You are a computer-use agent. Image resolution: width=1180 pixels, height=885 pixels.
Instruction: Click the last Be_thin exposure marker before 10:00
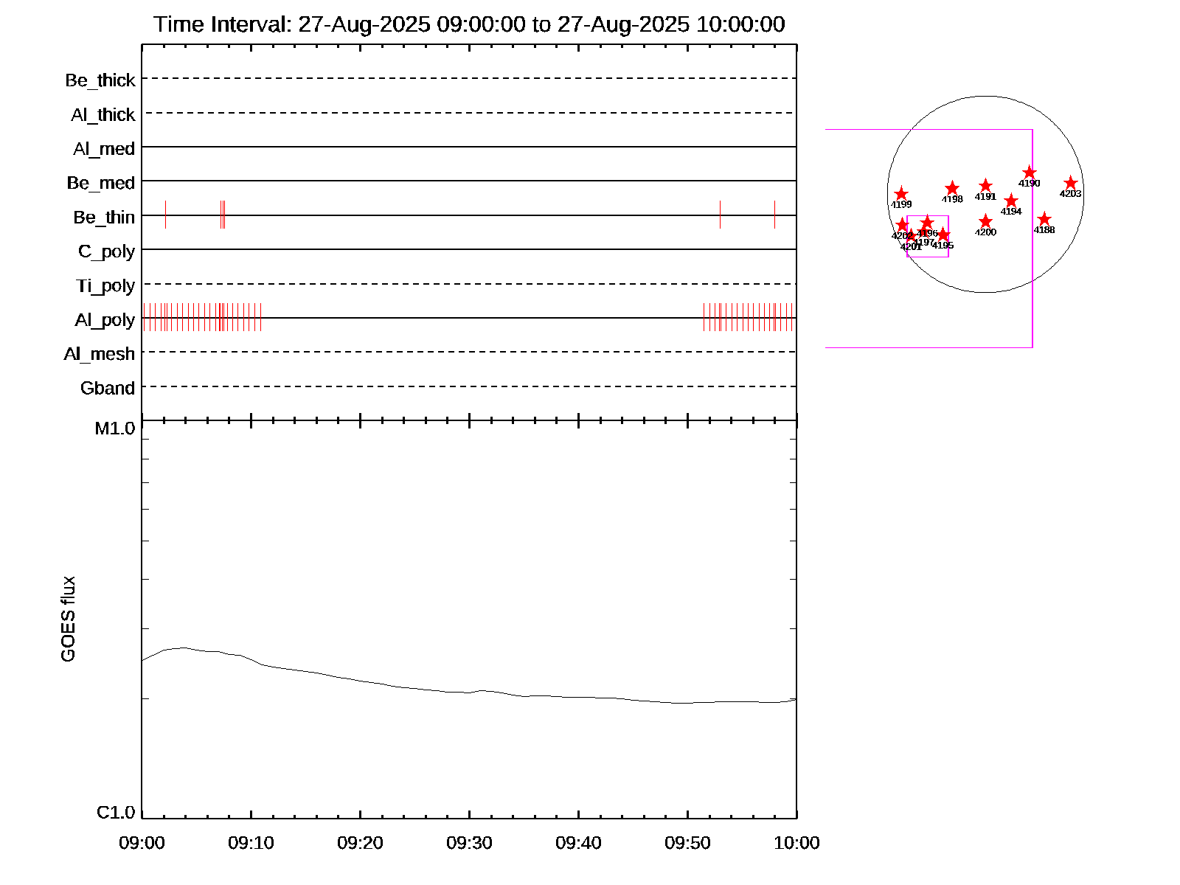[774, 215]
